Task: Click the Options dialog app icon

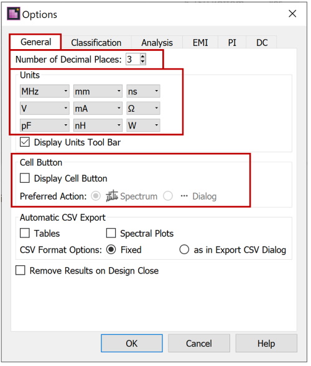Action: (x=14, y=14)
